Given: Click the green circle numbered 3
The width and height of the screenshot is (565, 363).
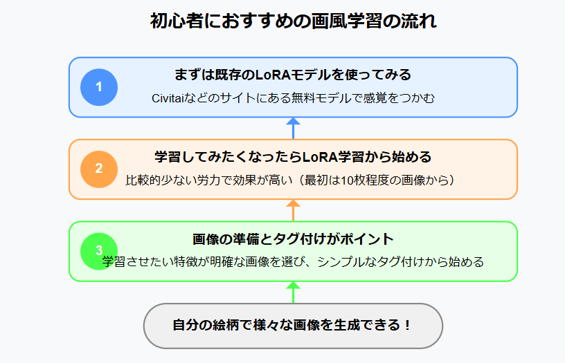Looking at the screenshot, I should click(x=99, y=251).
